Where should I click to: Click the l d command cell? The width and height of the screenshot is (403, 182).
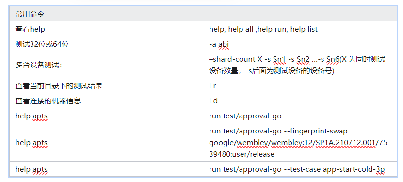[x=300, y=100]
